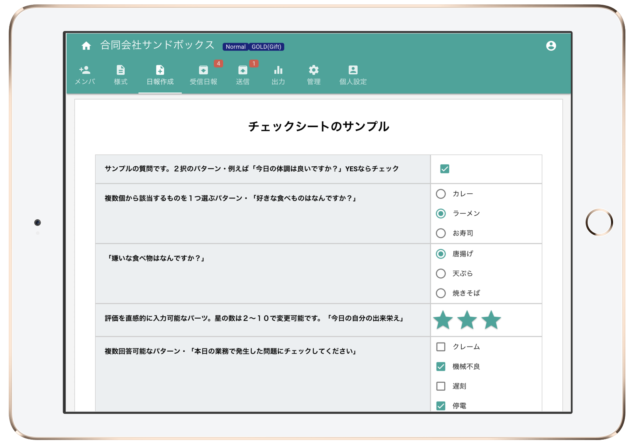Check the クレーム checkbox

(441, 347)
